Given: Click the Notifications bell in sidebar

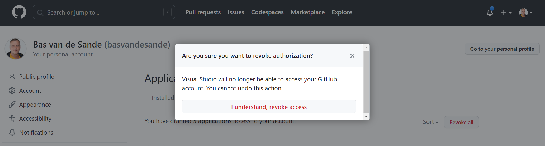Looking at the screenshot, I should [x=12, y=133].
